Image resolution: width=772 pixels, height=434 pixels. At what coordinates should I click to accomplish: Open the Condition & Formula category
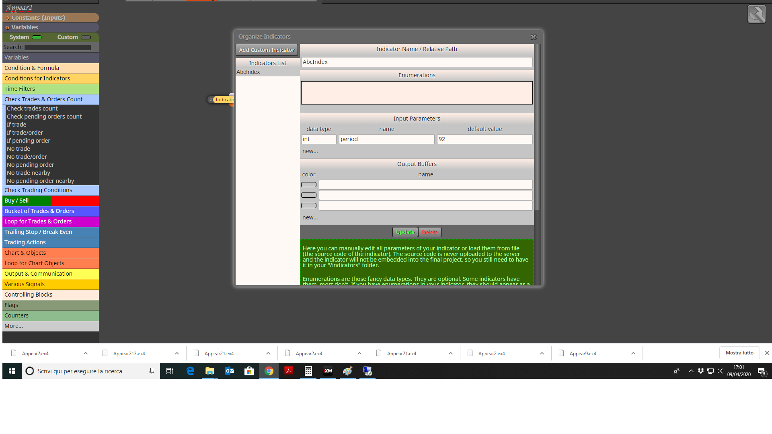[x=51, y=68]
